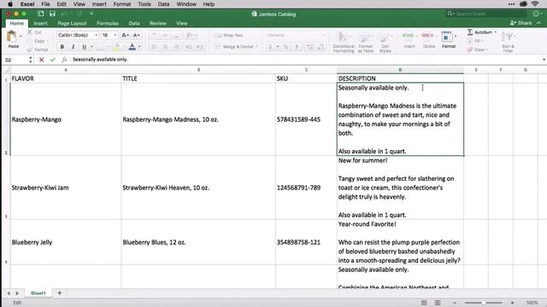Click the zoom out minus button

(x=455, y=303)
